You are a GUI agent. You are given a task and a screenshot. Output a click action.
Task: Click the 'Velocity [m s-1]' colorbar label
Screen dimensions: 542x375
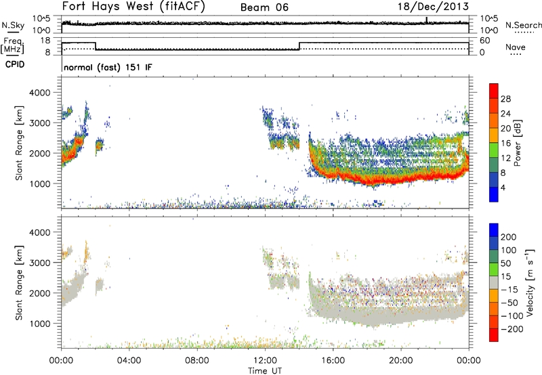pos(529,282)
